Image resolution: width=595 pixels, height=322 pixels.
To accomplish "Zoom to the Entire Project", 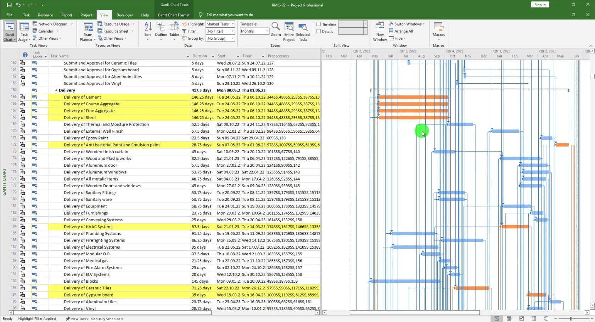I will point(289,31).
